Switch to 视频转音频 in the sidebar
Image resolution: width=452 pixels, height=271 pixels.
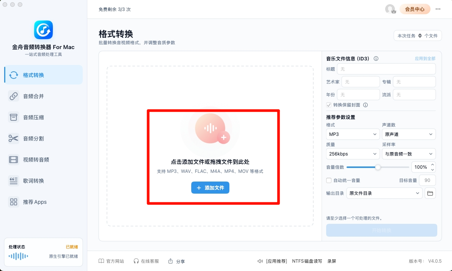click(43, 160)
